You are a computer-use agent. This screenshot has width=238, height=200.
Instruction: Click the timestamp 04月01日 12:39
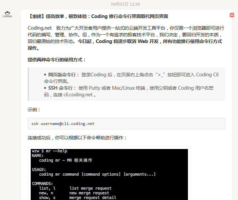click(126, 4)
